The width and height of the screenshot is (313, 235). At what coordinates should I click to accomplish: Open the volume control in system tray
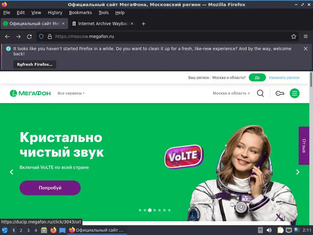(269, 230)
